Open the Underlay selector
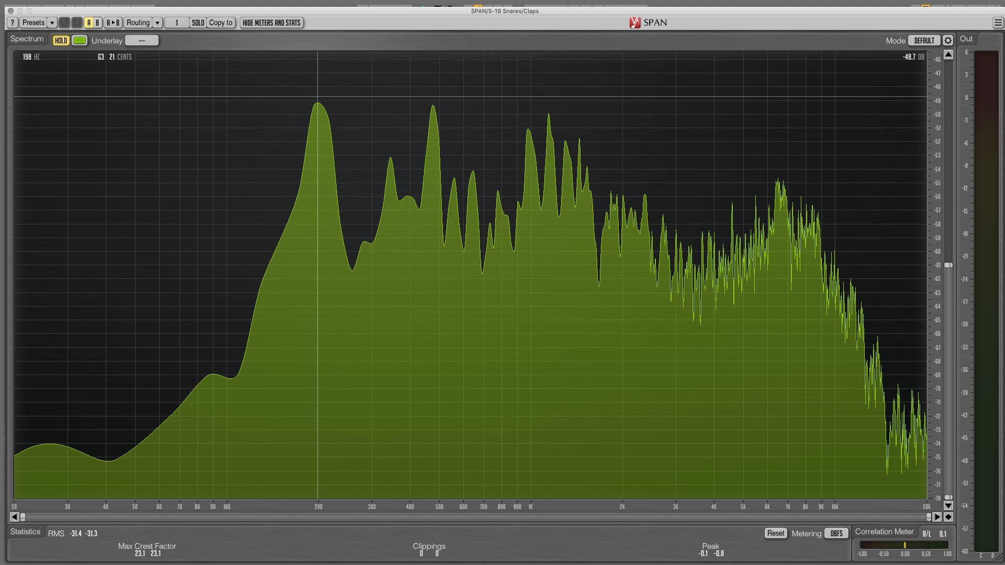 coord(142,41)
